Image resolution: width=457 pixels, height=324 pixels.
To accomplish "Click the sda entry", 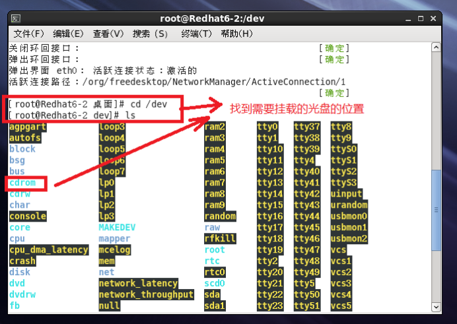I will [x=212, y=294].
